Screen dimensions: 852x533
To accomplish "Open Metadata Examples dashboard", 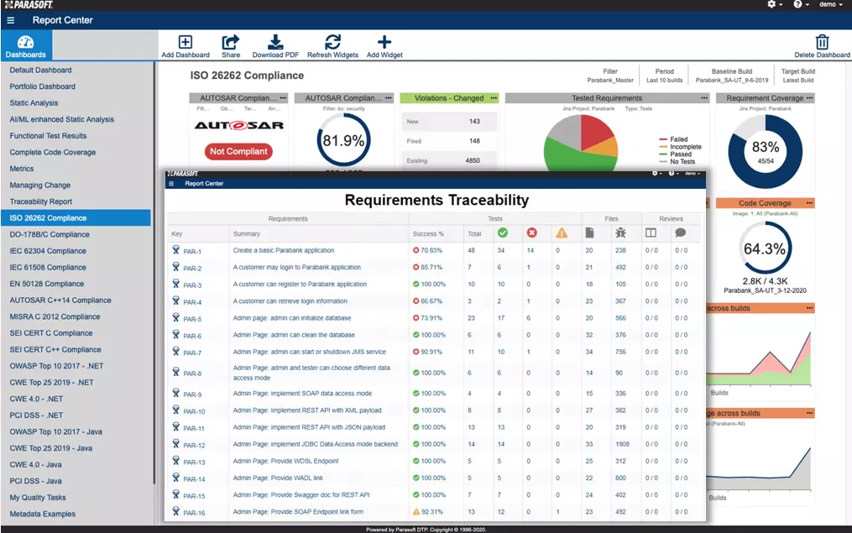I will coord(42,514).
